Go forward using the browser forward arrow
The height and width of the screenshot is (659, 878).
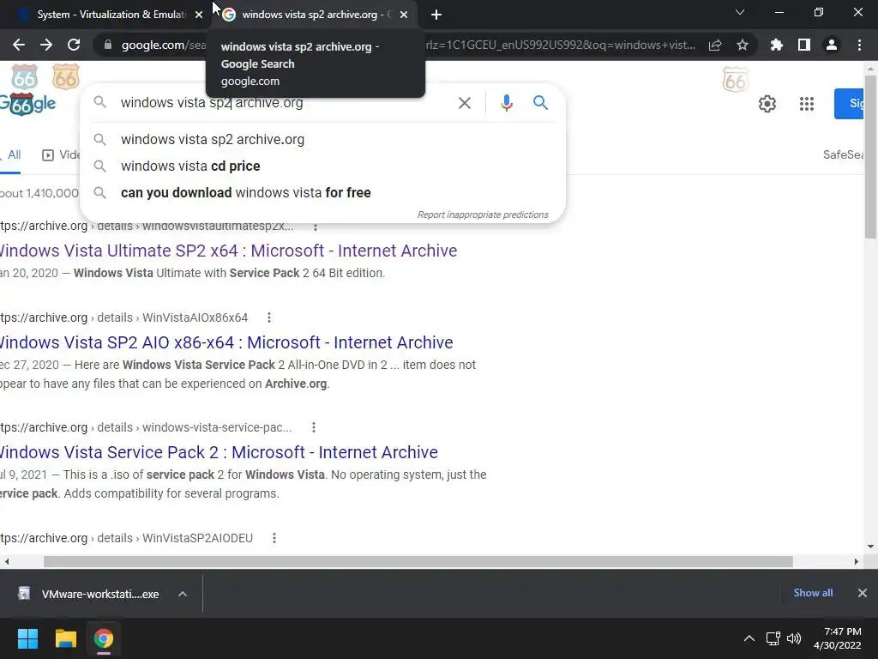coord(46,45)
